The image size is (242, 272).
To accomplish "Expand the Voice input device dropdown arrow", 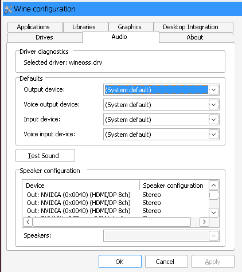I will 213,135.
